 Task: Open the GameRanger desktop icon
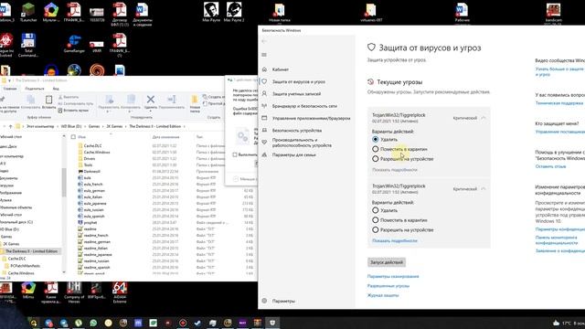74,44
